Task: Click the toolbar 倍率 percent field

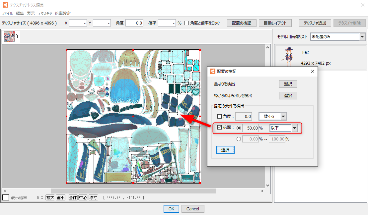Action: [x=167, y=23]
